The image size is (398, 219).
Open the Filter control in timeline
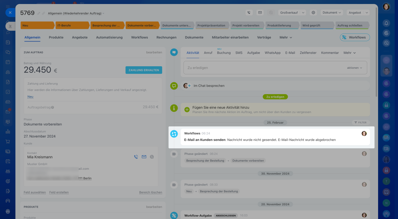(361, 123)
